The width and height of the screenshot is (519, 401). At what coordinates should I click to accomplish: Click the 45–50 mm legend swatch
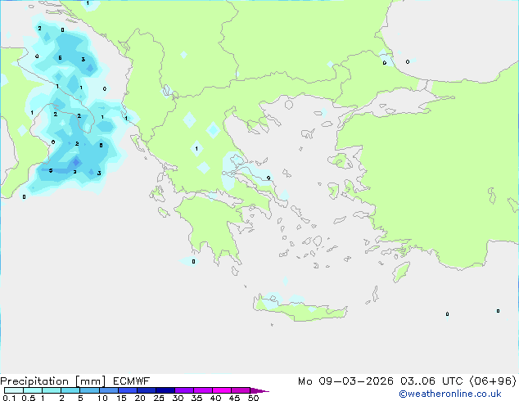241,390
